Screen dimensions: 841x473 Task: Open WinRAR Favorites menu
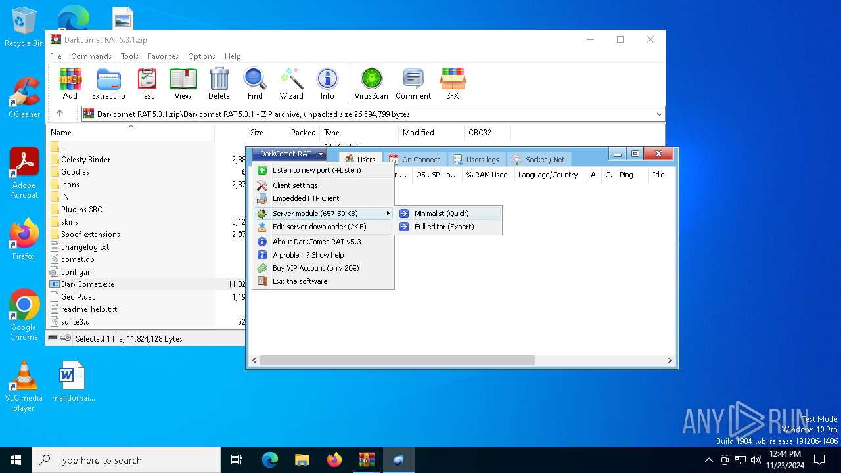163,56
